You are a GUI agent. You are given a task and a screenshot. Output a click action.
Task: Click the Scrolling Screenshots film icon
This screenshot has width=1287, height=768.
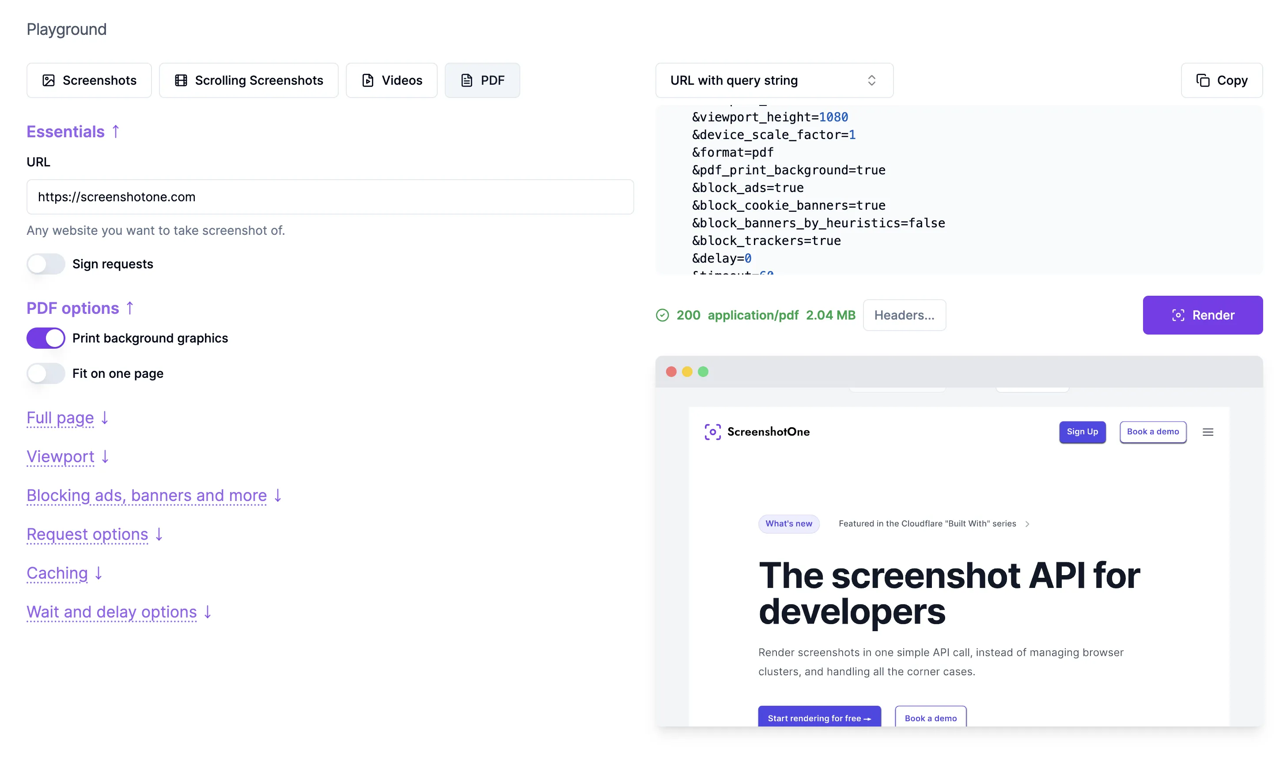coord(181,80)
